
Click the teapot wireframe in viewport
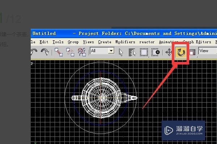(105, 98)
